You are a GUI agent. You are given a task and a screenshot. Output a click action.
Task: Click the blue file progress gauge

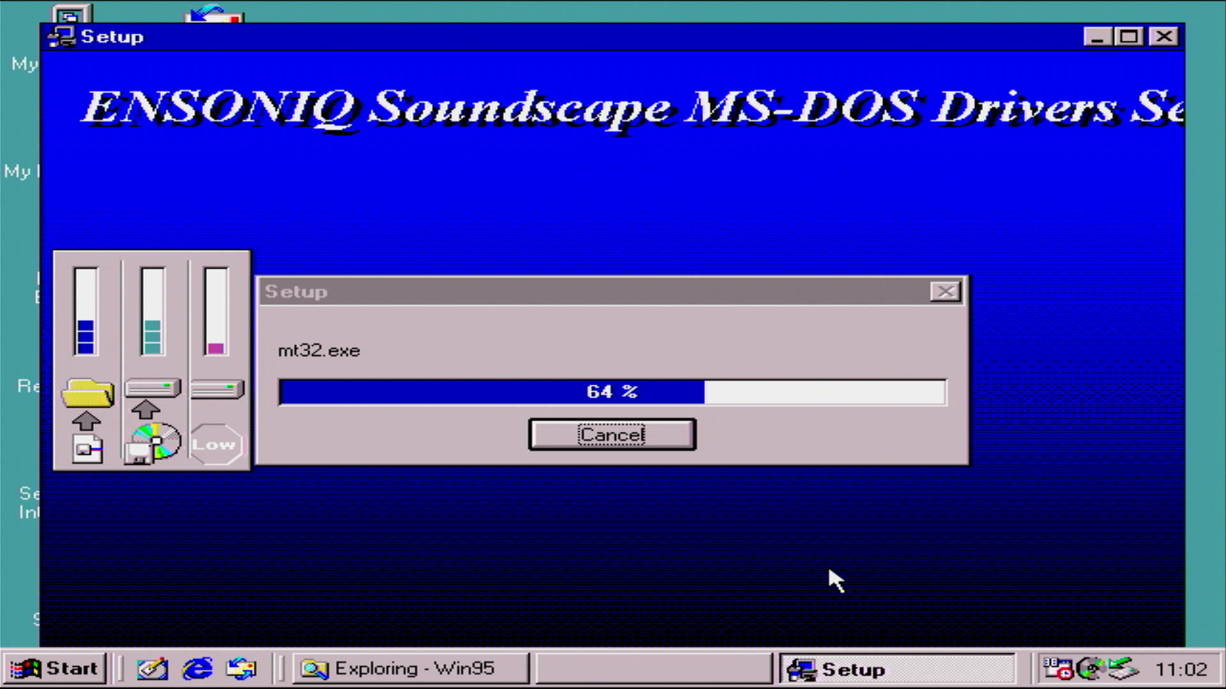(x=86, y=311)
